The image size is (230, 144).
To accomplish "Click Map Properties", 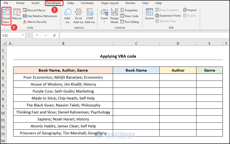I will pos(167,10).
